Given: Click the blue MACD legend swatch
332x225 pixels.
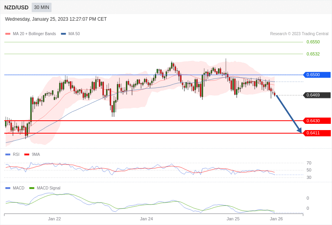Looking at the screenshot, I should click(8, 188).
